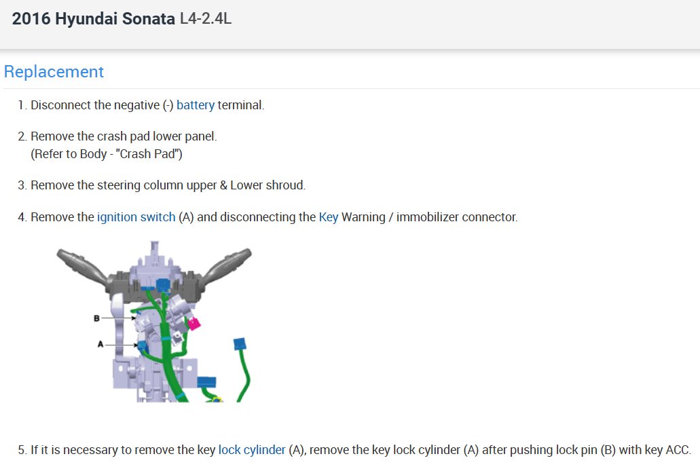
Task: Click label A in the diagram
Action: click(x=100, y=345)
